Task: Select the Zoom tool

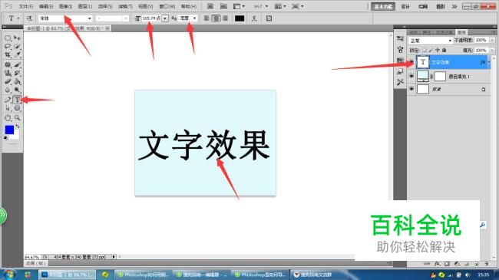Action: pyautogui.click(x=17, y=118)
